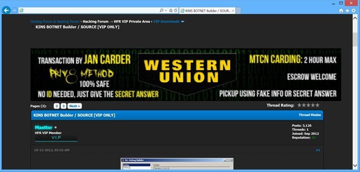Screen dimensions: 360x172
Task: Maximize the browser window
Action: point(341,3)
